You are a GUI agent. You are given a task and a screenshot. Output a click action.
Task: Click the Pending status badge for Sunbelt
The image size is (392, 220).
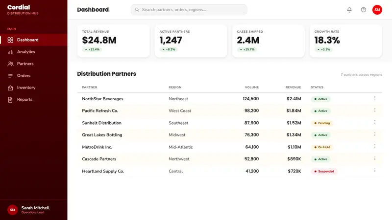click(x=322, y=123)
